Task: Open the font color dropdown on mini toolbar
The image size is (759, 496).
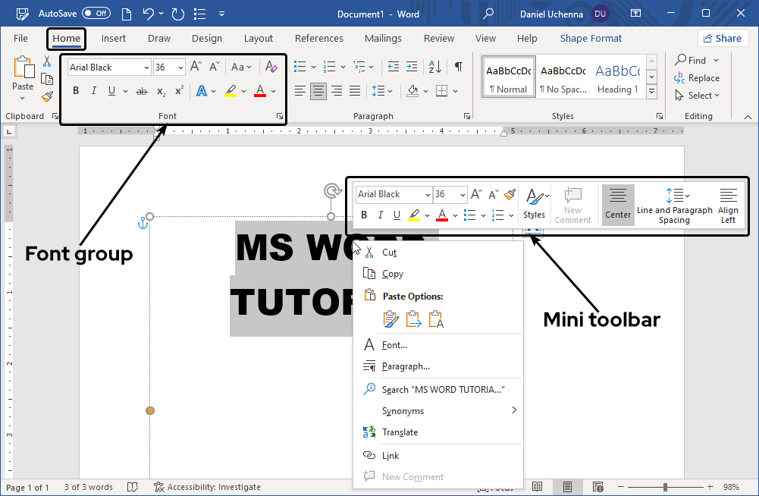Action: (454, 215)
